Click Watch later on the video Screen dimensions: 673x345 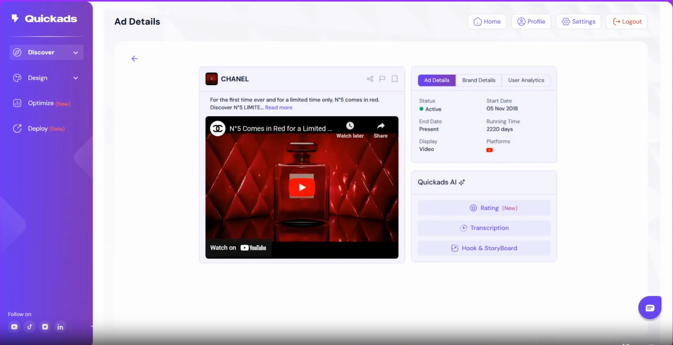coord(350,128)
